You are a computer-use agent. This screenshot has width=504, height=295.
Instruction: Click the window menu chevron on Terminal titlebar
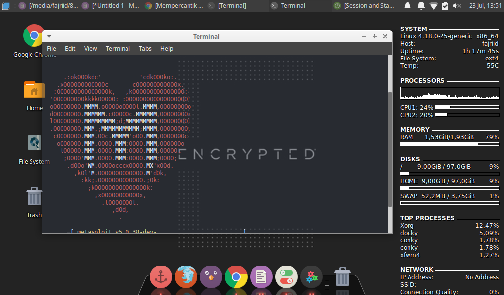[x=48, y=36]
